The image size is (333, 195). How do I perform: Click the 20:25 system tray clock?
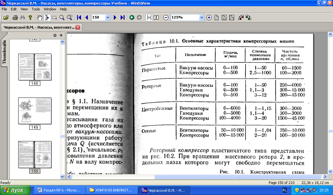click(x=324, y=190)
